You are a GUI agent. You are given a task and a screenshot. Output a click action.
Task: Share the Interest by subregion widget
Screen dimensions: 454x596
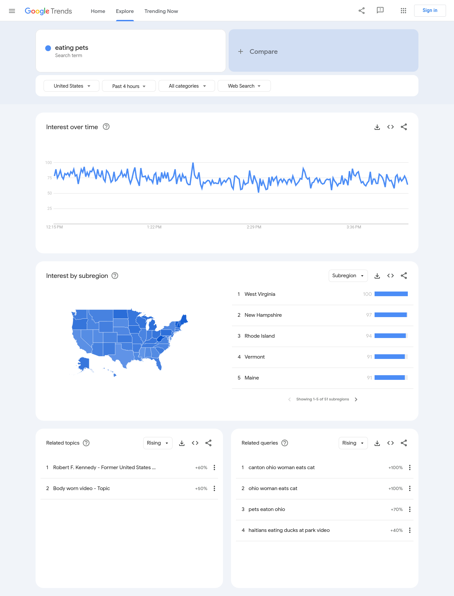click(x=404, y=276)
